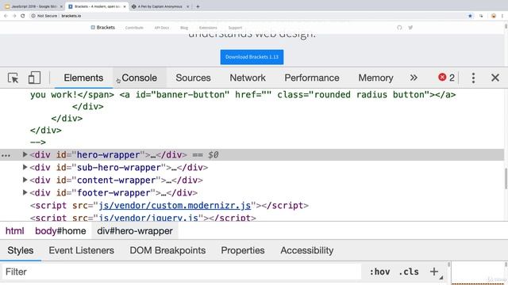This screenshot has width=508, height=285.
Task: Click the Elements panel vertical scrollbar
Action: coord(506,178)
